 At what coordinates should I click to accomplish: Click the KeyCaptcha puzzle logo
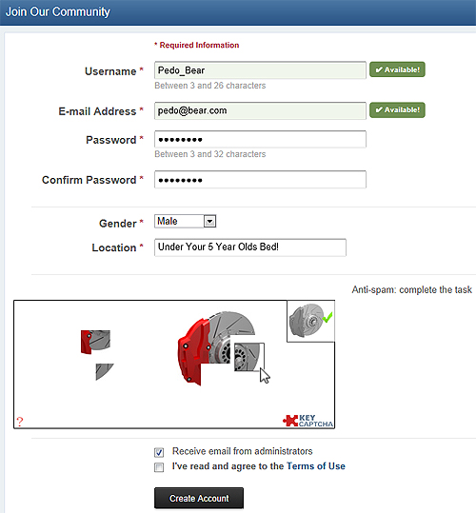click(307, 421)
